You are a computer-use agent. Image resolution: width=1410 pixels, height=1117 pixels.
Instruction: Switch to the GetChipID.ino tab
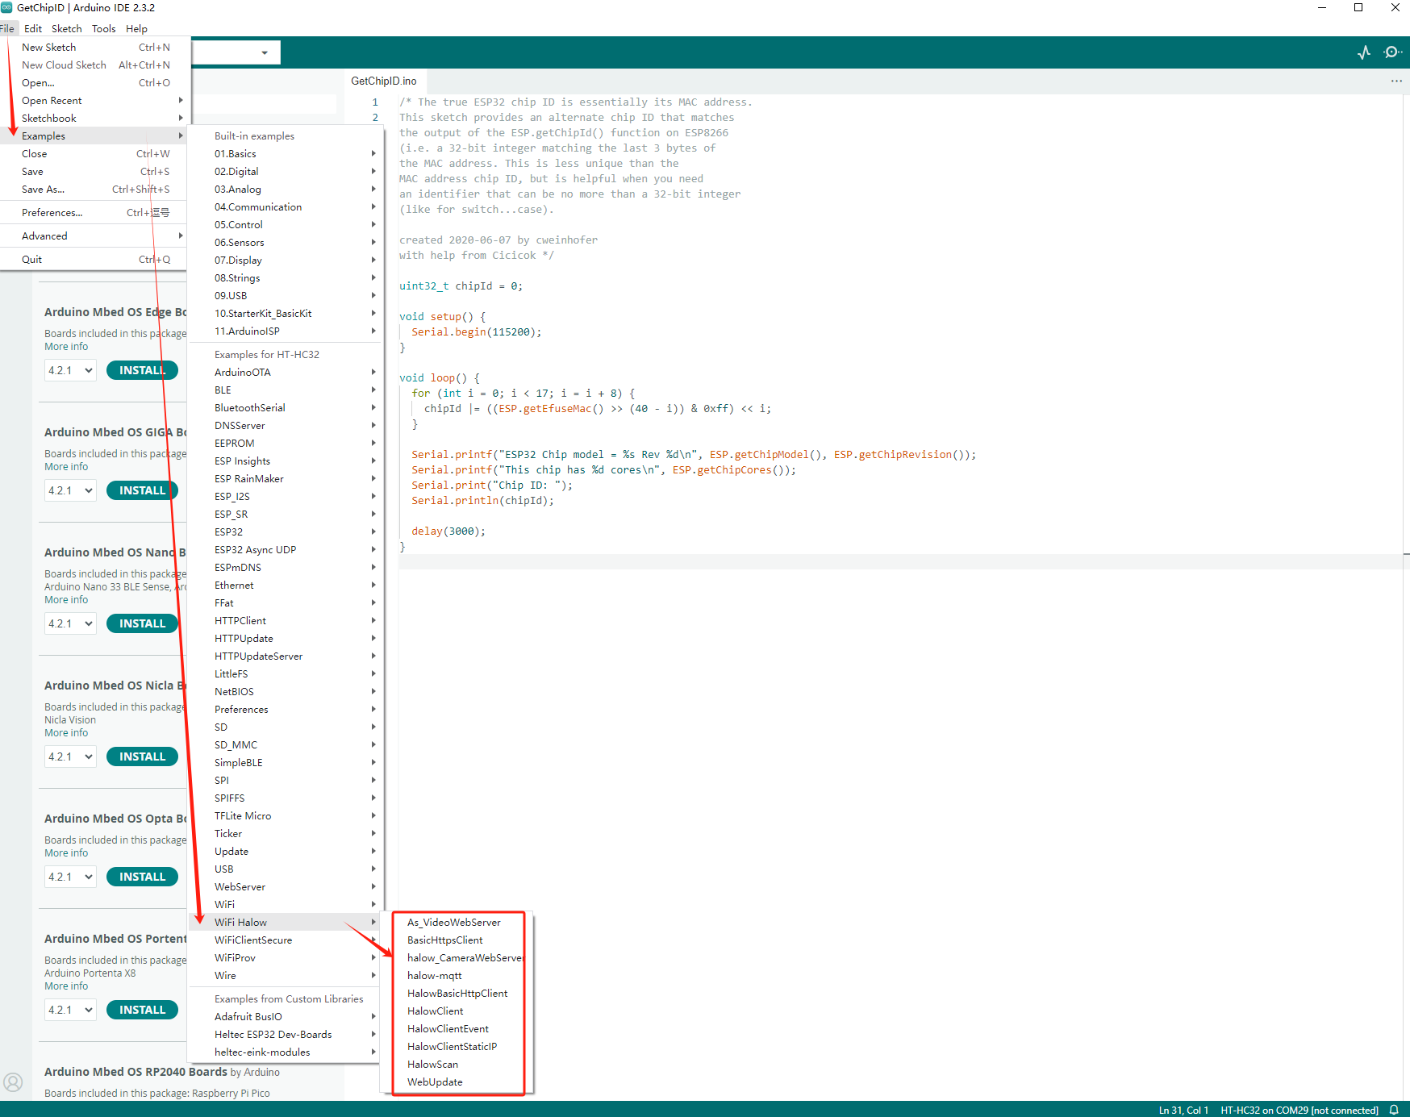tap(384, 81)
